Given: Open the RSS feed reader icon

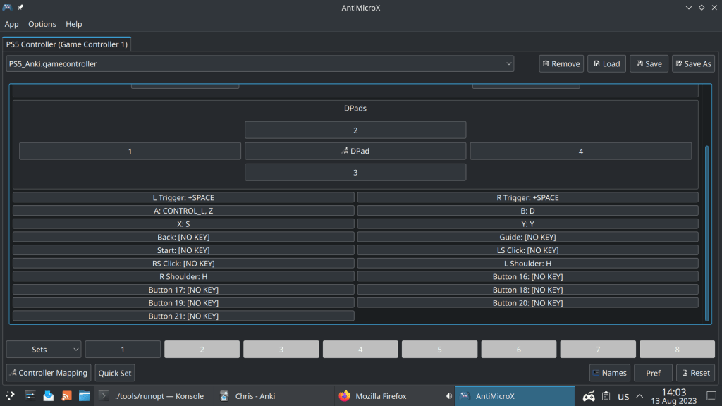Looking at the screenshot, I should [66, 396].
